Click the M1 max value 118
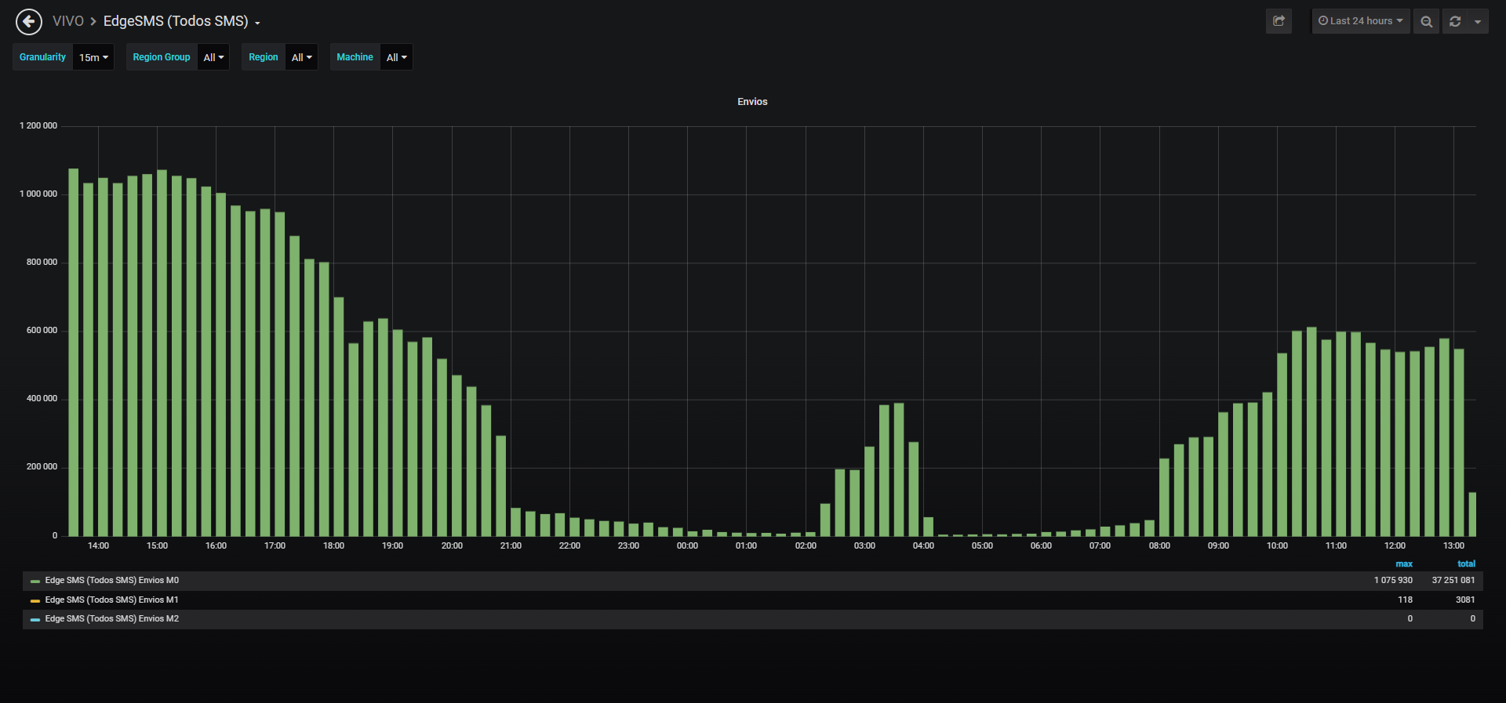1506x703 pixels. 1405,600
